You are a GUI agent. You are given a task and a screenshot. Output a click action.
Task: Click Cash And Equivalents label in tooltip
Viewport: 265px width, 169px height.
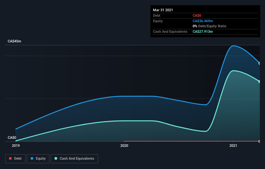tap(170, 31)
